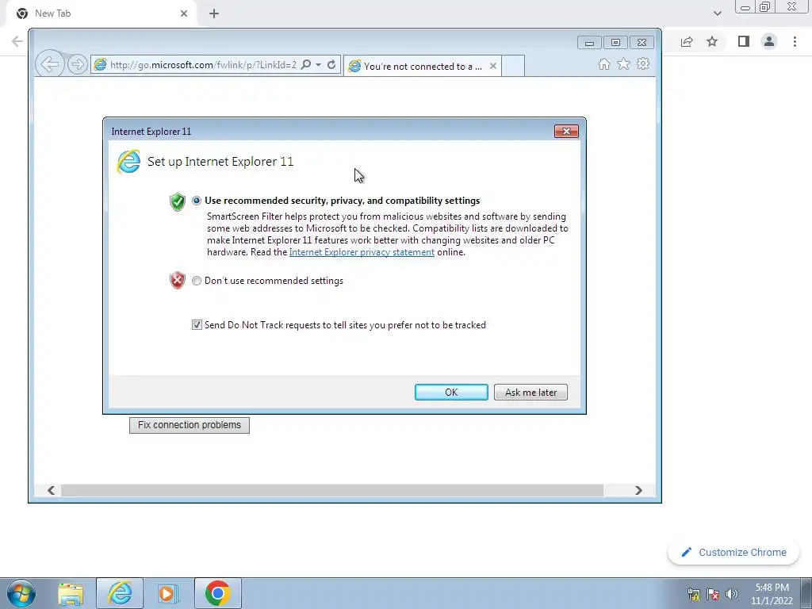The image size is (812, 609).
Task: Click Fix connection problems button
Action: (190, 425)
